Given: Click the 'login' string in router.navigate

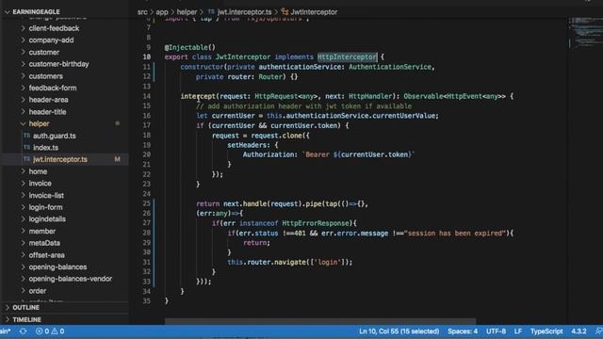Looking at the screenshot, I should (x=328, y=262).
